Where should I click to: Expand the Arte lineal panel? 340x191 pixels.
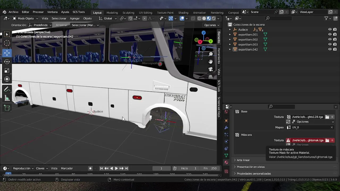(x=243, y=160)
